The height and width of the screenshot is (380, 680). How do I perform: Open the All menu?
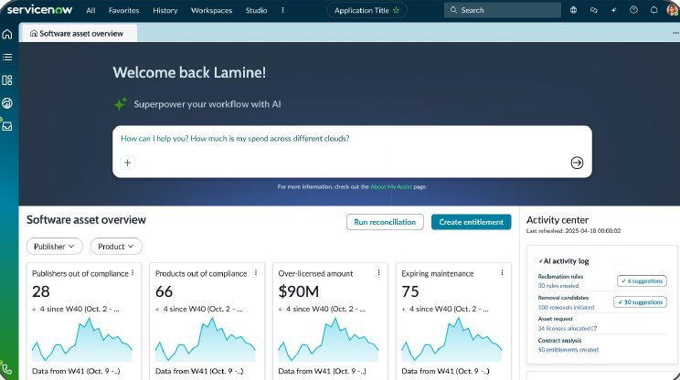(90, 10)
